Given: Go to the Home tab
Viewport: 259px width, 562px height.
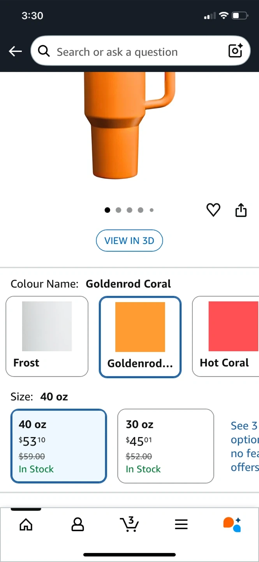Looking at the screenshot, I should pyautogui.click(x=26, y=524).
